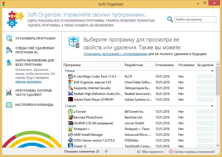Sort by Отслежена column header
The image size is (222, 157).
(186, 65)
